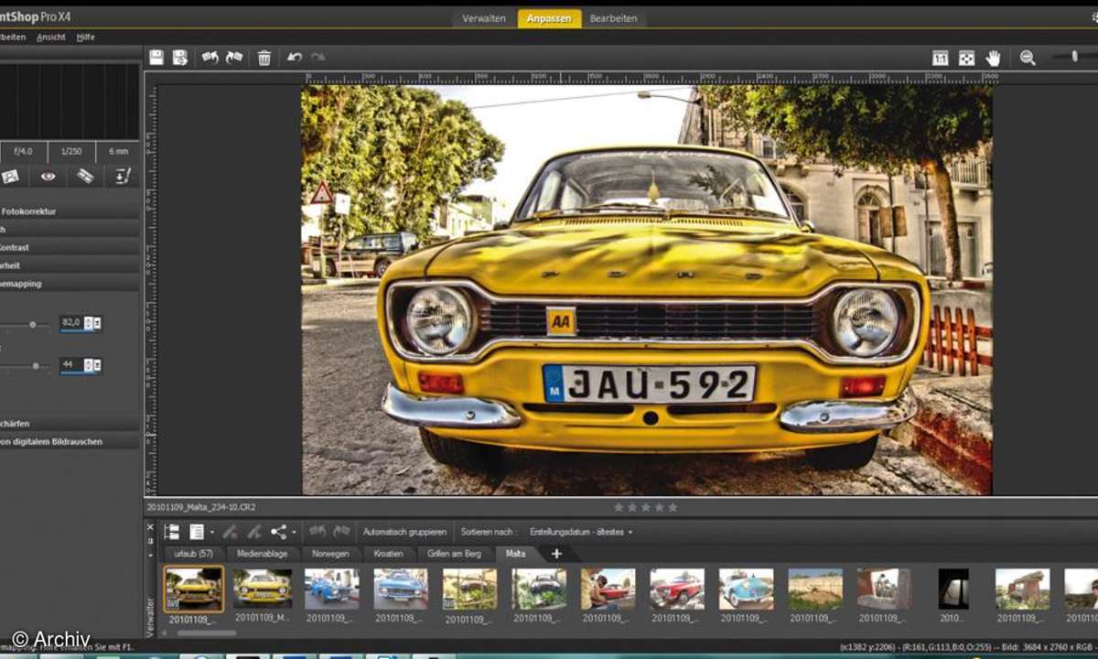1098x659 pixels.
Task: Open the Medienablage tray tab
Action: coord(264,554)
